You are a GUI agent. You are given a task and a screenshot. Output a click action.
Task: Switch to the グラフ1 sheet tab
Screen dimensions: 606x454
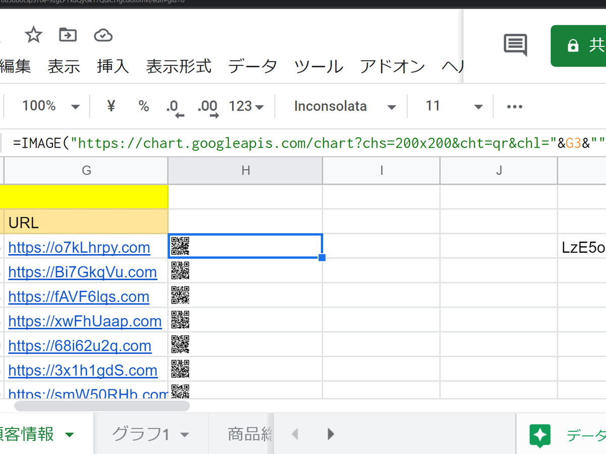pyautogui.click(x=140, y=434)
